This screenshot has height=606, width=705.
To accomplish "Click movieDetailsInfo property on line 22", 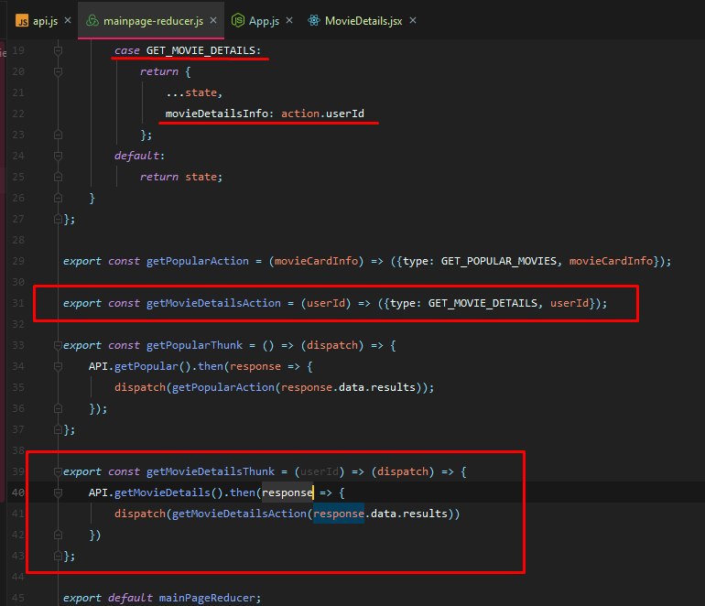I will pos(217,114).
